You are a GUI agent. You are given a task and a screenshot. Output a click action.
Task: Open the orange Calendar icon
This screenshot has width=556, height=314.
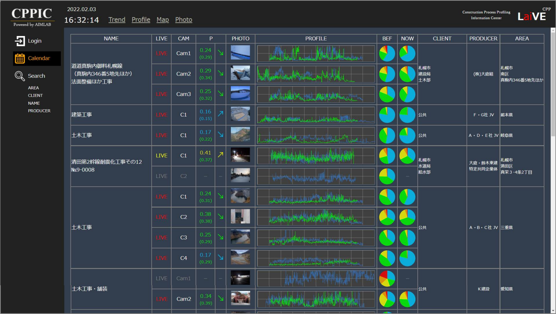click(x=20, y=58)
